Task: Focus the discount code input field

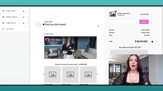Action: point(124,22)
